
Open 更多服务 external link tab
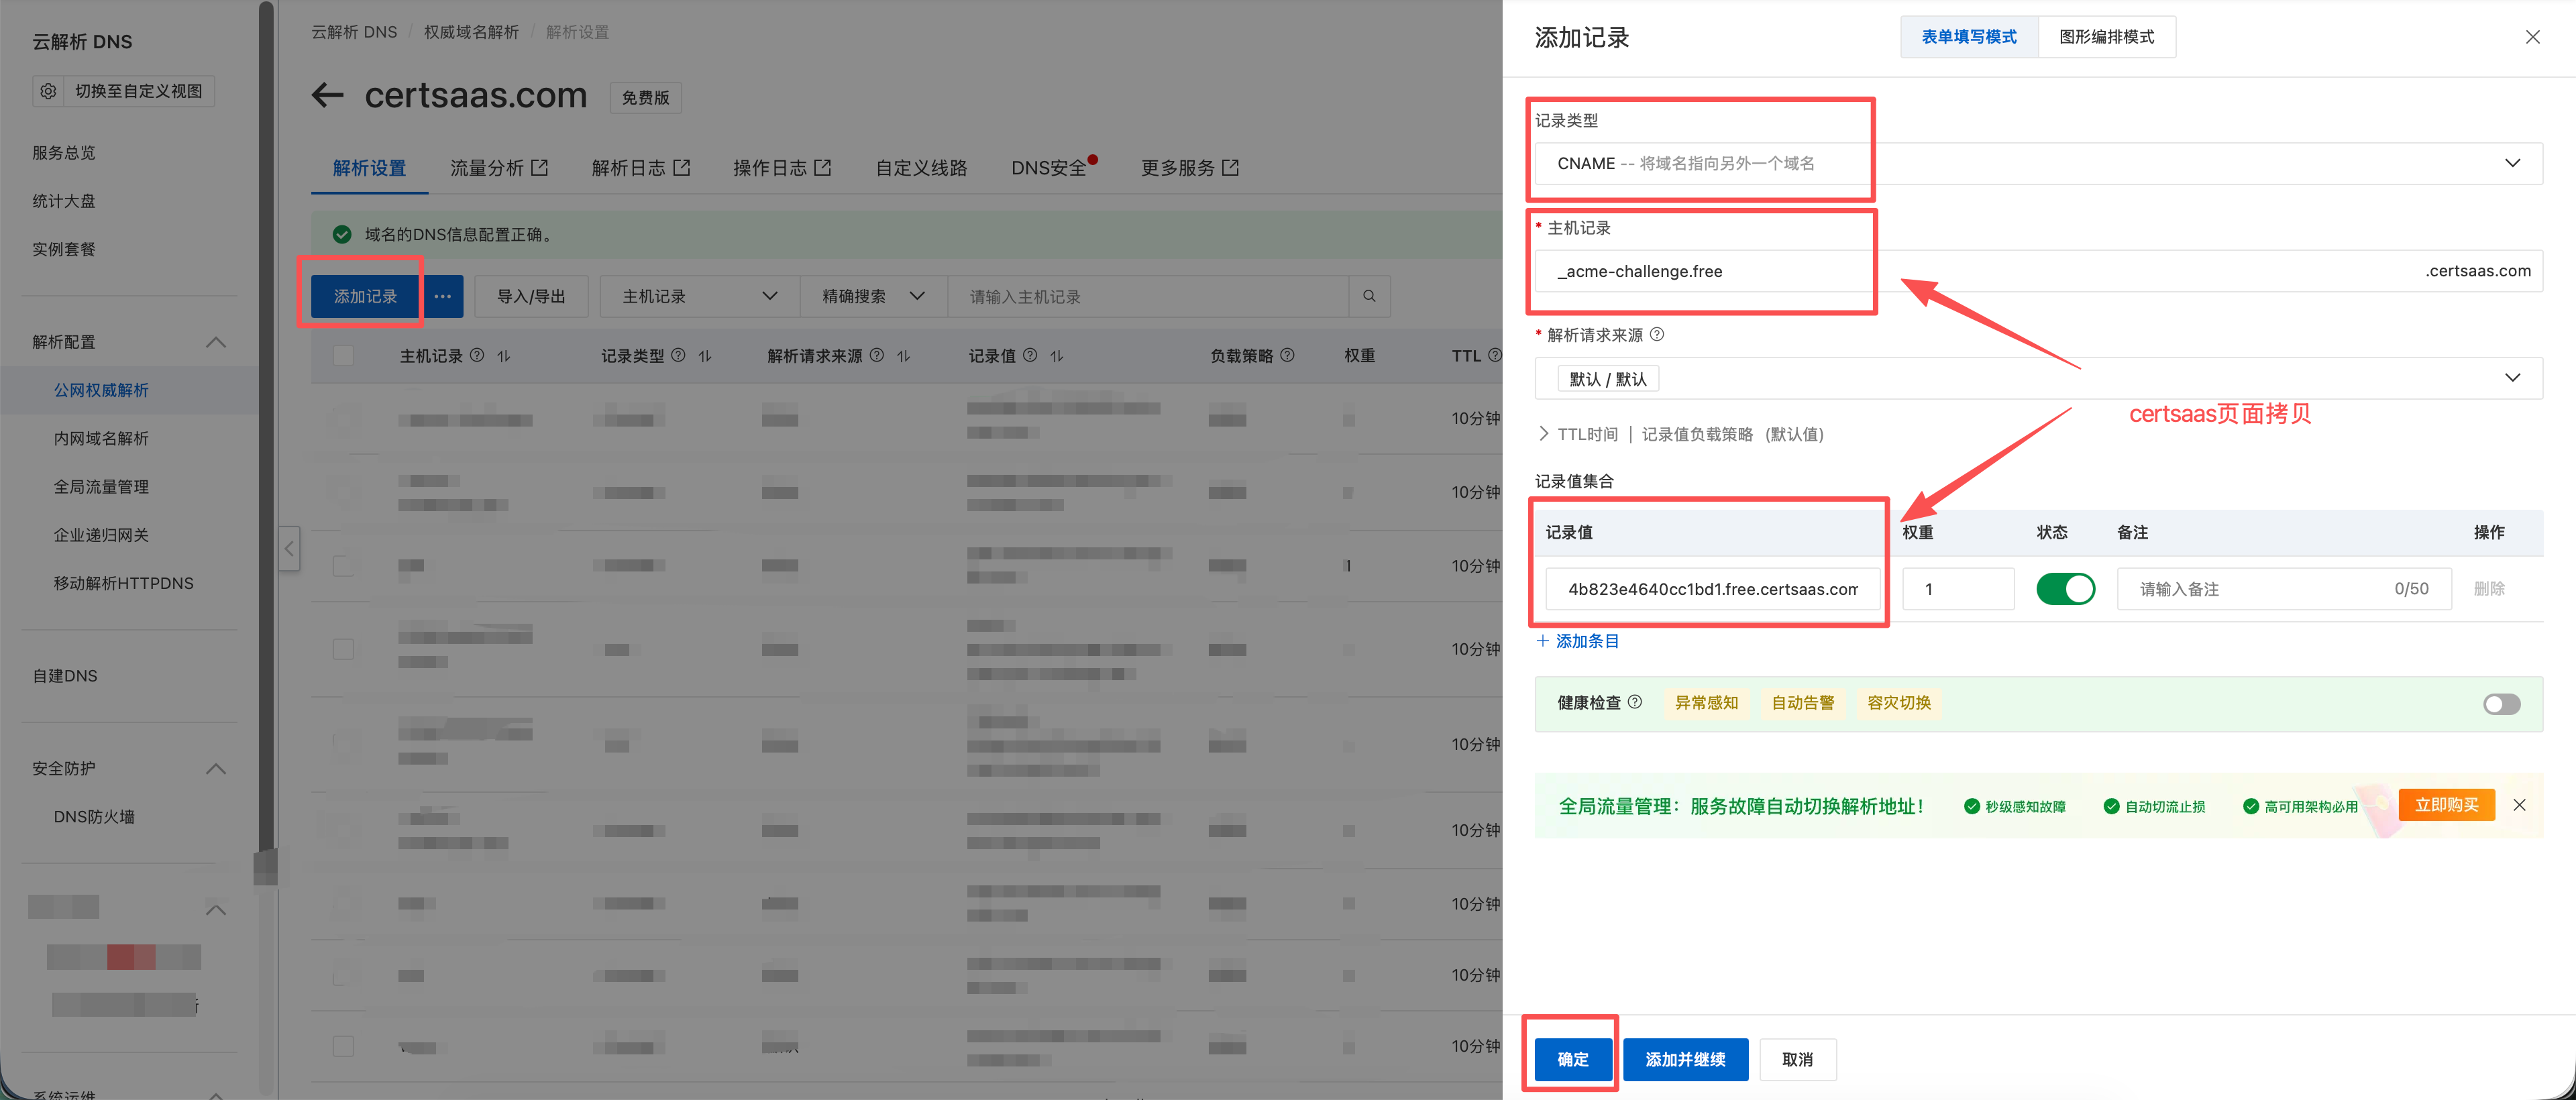click(x=1190, y=168)
